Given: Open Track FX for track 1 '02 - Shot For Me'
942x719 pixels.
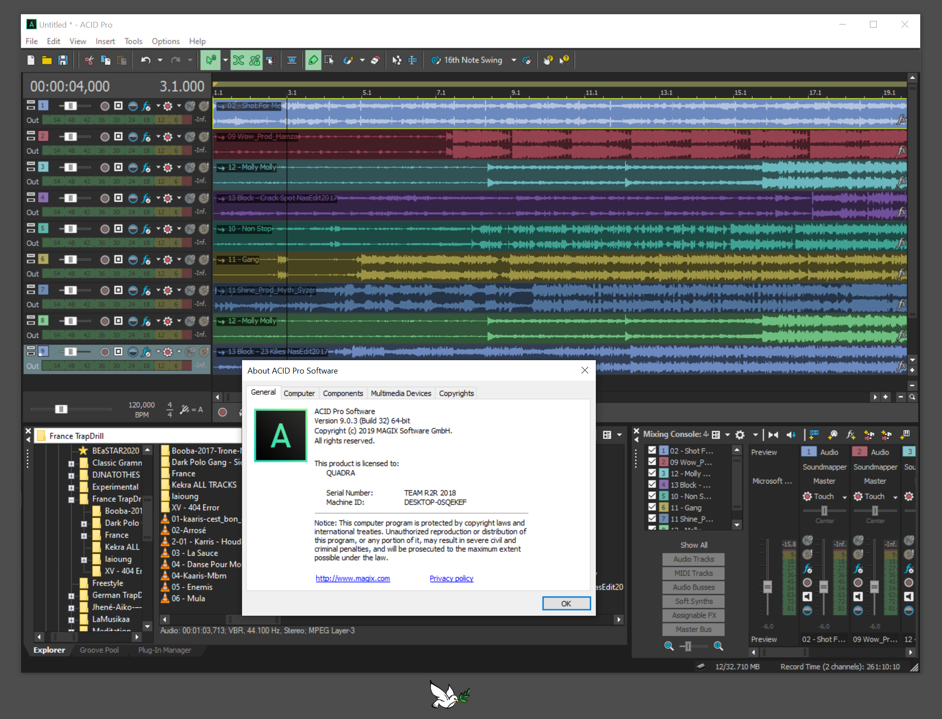Looking at the screenshot, I should 146,106.
